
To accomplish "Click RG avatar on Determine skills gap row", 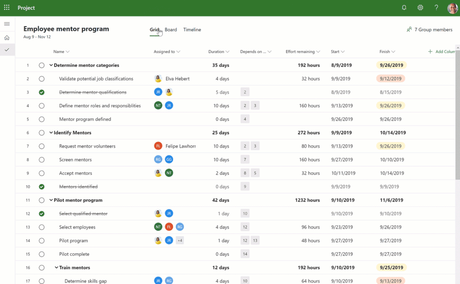I will coord(169,280).
